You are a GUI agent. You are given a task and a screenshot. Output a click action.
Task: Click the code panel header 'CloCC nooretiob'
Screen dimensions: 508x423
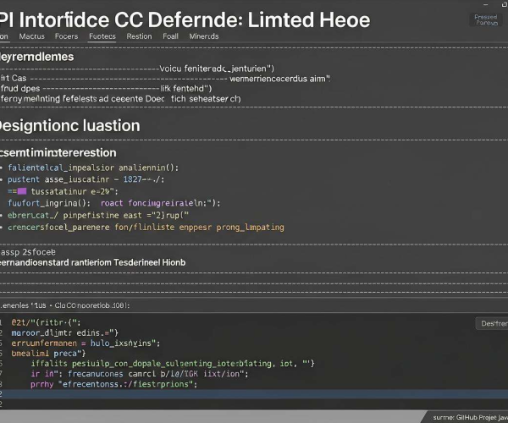tap(92, 305)
